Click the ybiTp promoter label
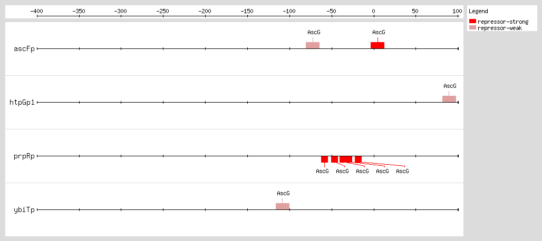Viewport: 542px width, 241px height. point(24,209)
